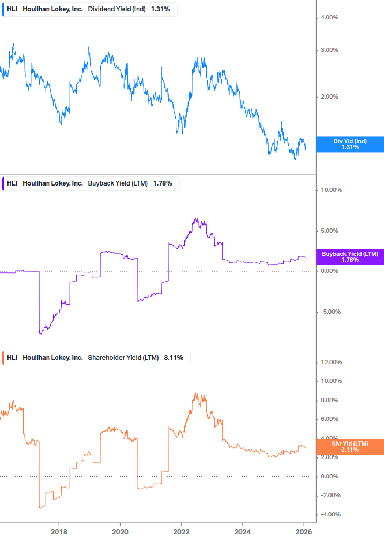Click the HLI ticker in the Buyback Yield legend

pos(12,183)
